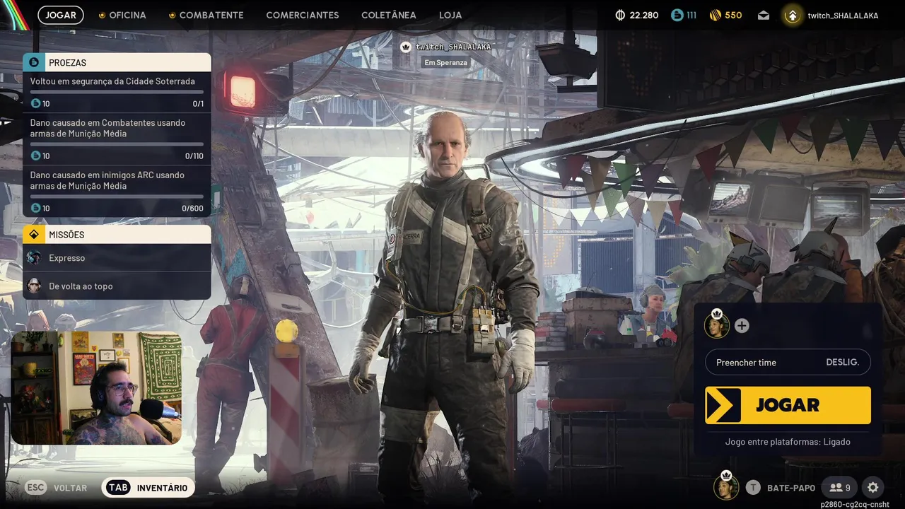Select the Combatentes Munição Média damage feat

[x=117, y=139]
